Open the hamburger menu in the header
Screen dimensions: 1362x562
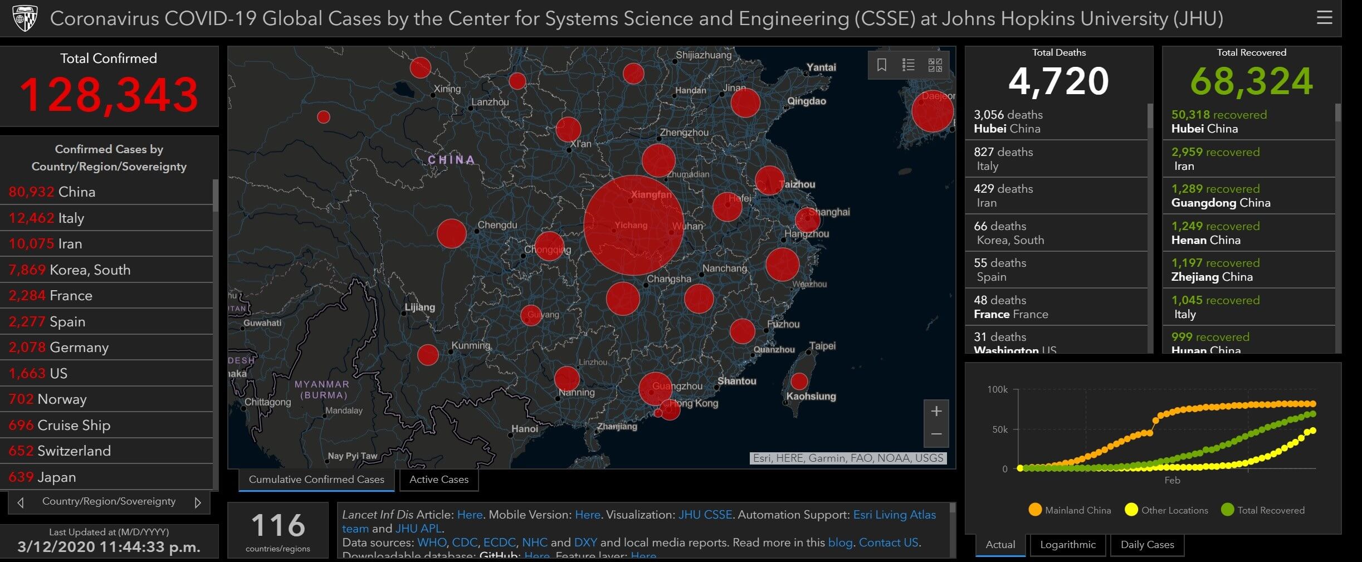(1324, 18)
